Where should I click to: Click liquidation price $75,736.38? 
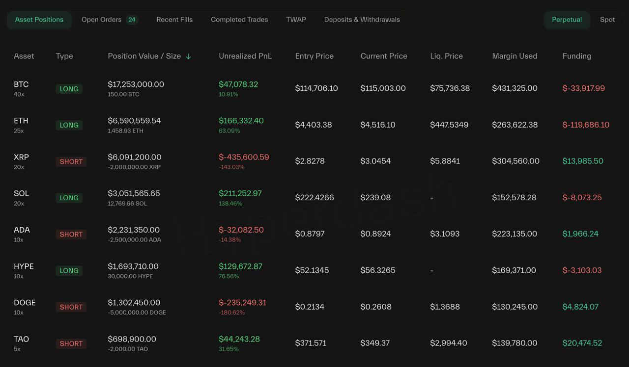(450, 88)
